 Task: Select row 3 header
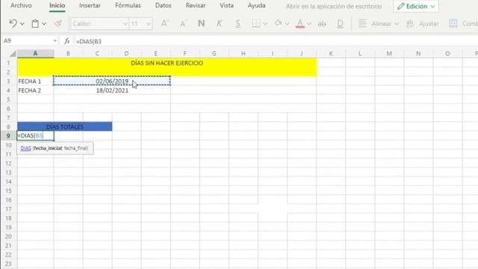click(8, 81)
